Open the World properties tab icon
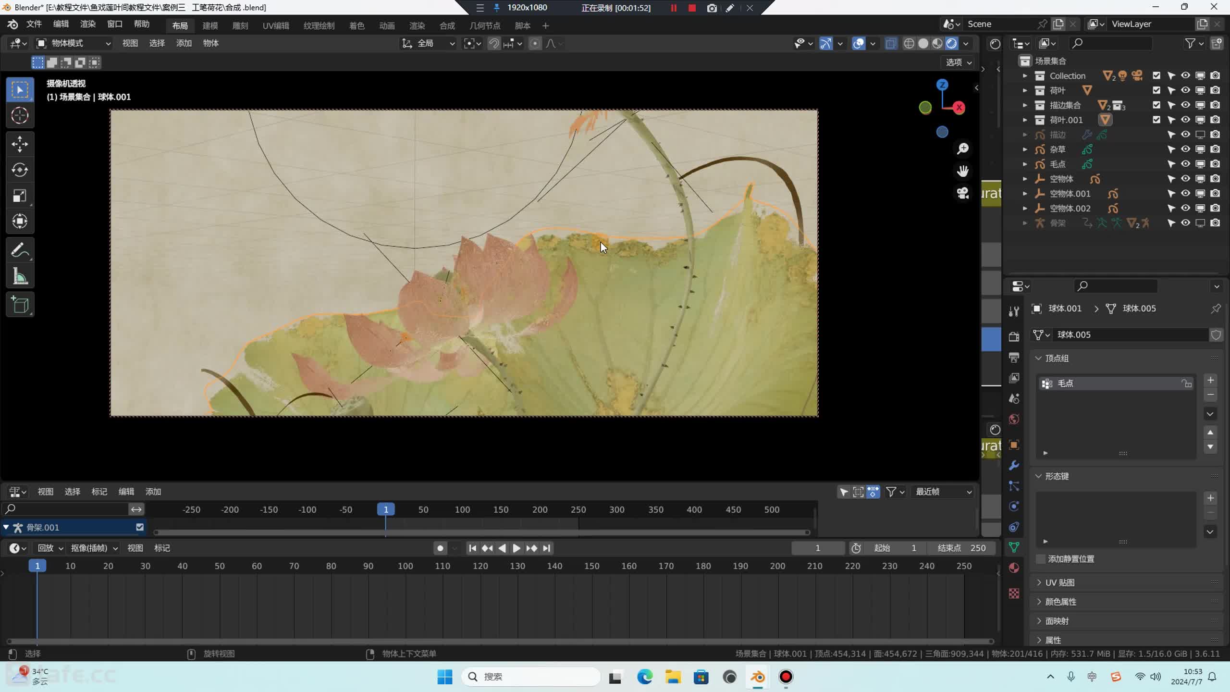The width and height of the screenshot is (1230, 692). click(x=1014, y=419)
